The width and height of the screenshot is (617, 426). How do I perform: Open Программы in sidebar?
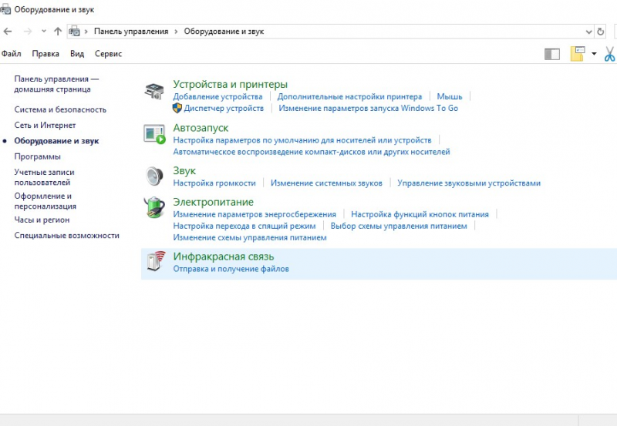[37, 157]
